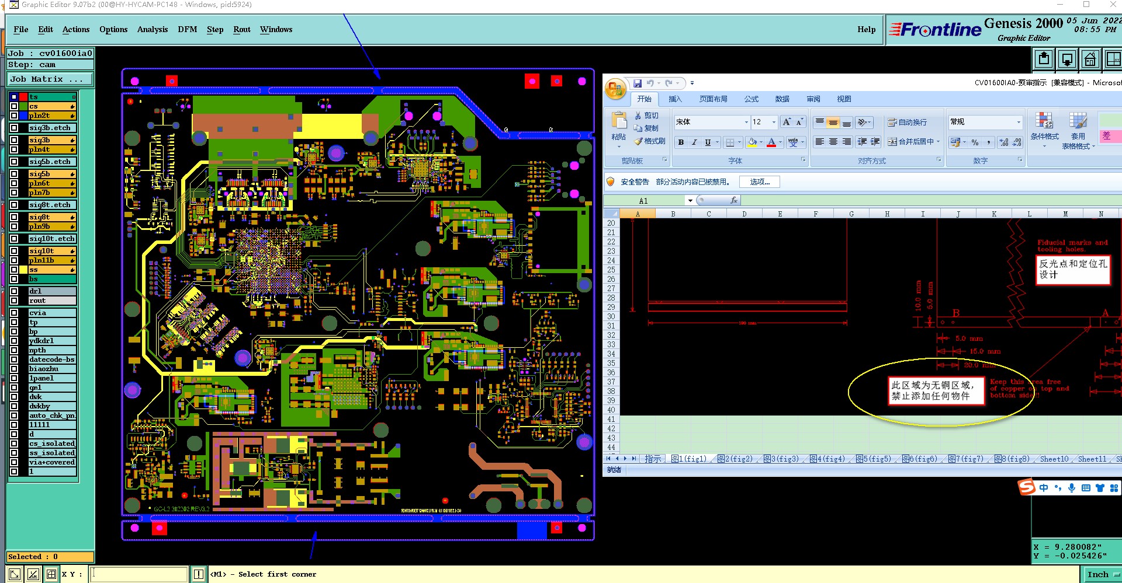Click the Decrease Indent icon in Excel
1122x583 pixels.
point(862,142)
